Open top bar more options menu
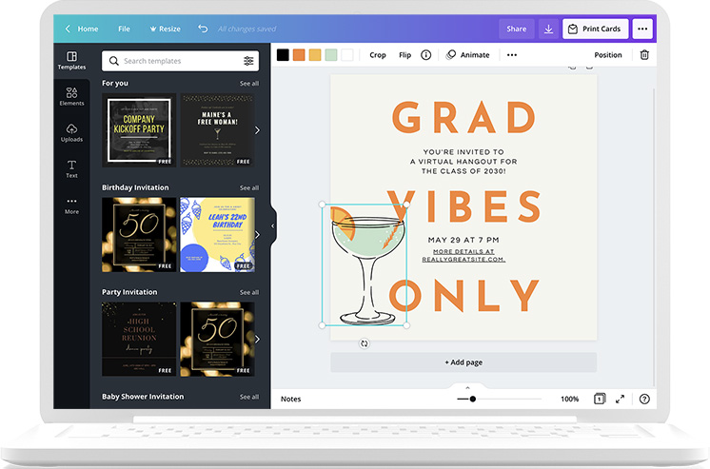The width and height of the screenshot is (710, 469). [x=642, y=29]
